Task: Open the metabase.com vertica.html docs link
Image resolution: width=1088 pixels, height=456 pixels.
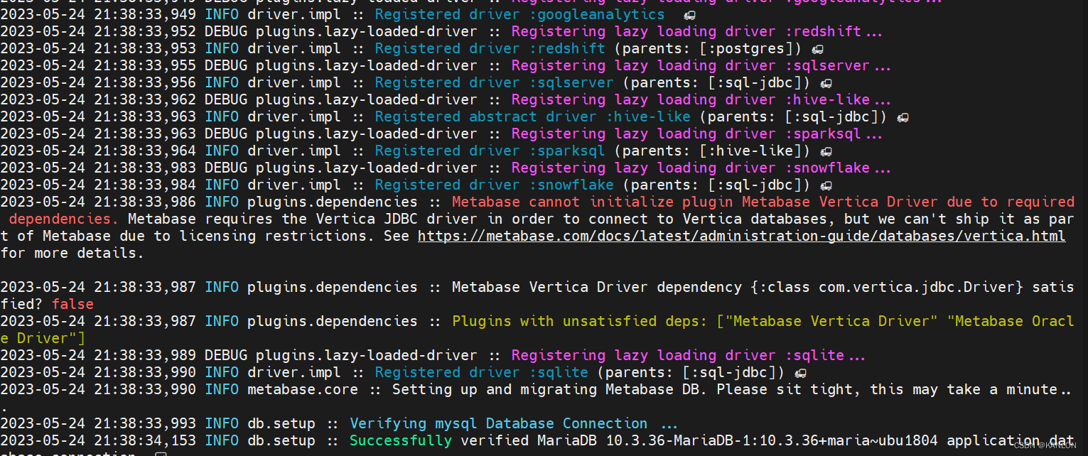Action: (741, 236)
